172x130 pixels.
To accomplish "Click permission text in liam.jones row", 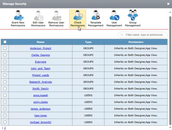I will [x=136, y=115].
